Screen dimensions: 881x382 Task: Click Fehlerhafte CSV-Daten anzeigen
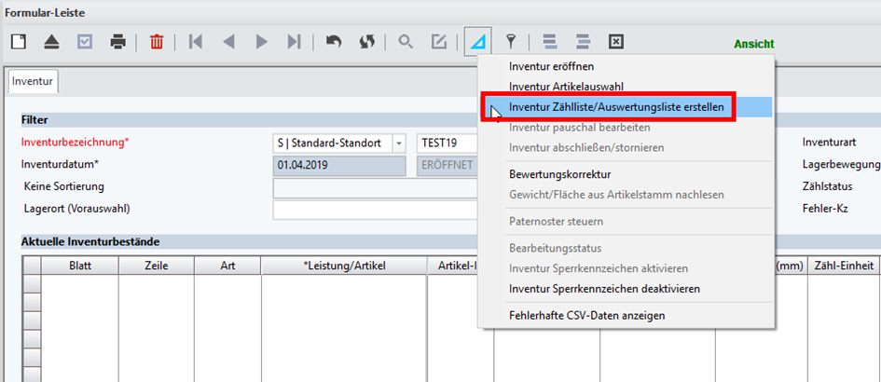coord(586,316)
